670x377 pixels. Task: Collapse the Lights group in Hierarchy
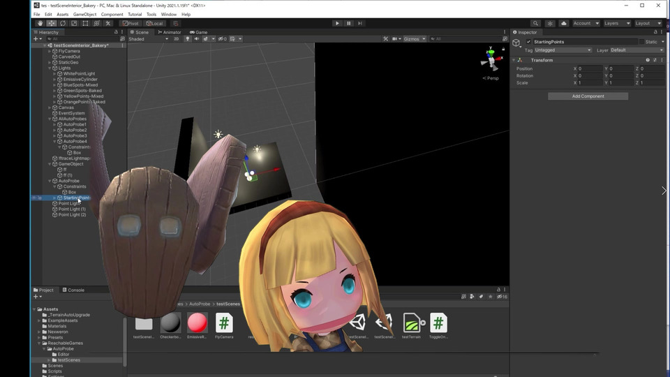(50, 68)
